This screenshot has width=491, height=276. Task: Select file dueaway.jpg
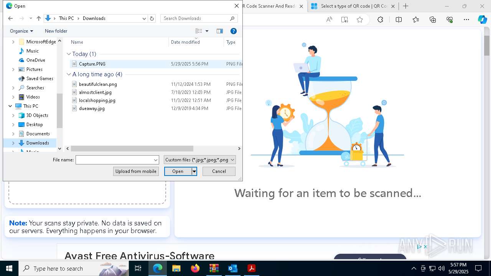(92, 108)
